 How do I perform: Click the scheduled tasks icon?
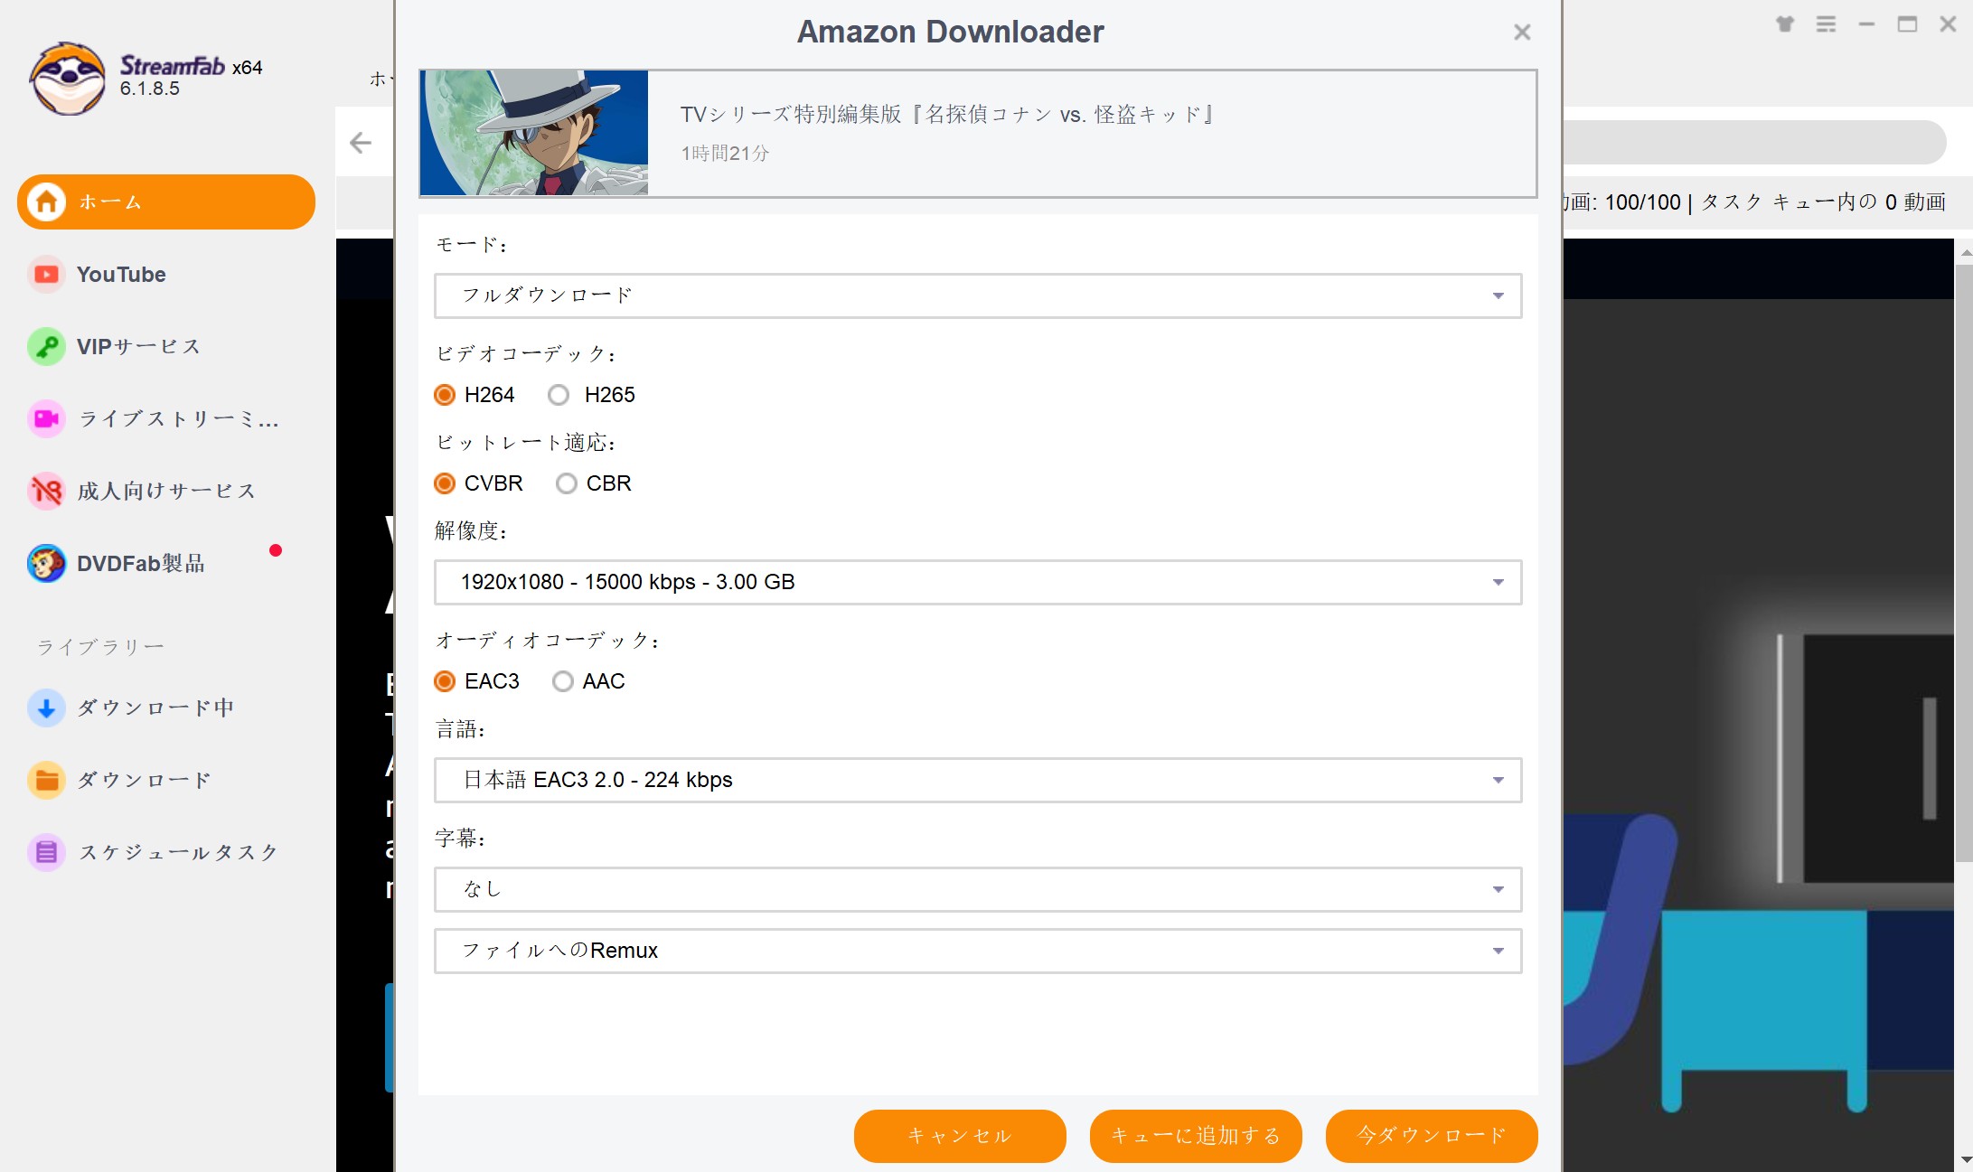coord(46,852)
